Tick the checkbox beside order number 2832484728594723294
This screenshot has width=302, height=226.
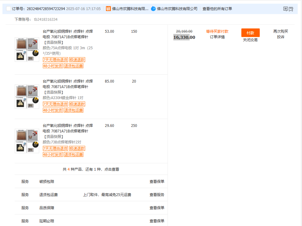click(x=9, y=9)
